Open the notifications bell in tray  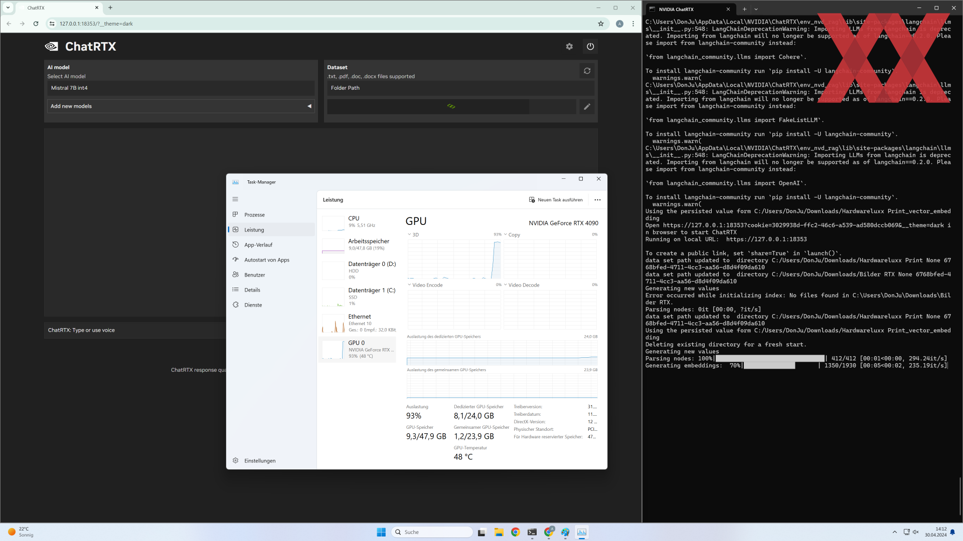tap(952, 532)
